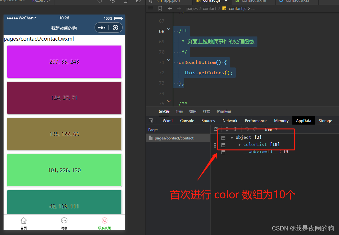Go to the 首页 home tab icon

(x=24, y=220)
